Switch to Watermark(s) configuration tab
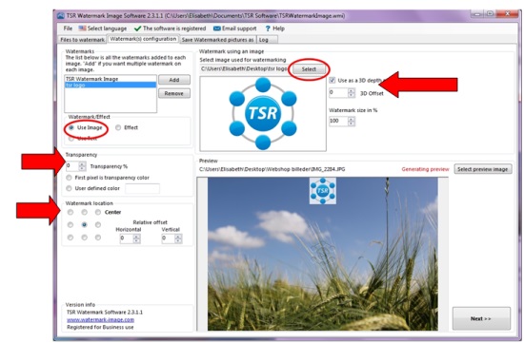 pos(143,39)
